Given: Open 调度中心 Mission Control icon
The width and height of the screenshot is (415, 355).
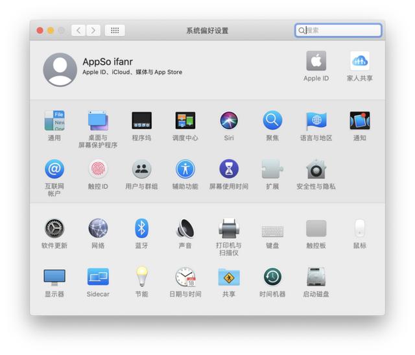Looking at the screenshot, I should point(185,121).
